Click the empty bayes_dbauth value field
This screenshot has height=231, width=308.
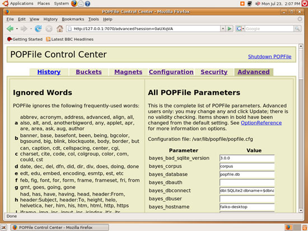point(247,182)
